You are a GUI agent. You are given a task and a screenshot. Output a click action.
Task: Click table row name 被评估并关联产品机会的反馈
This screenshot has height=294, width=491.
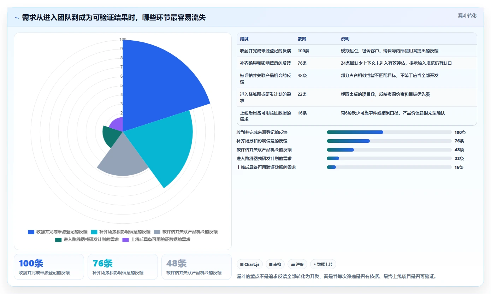(x=266, y=79)
